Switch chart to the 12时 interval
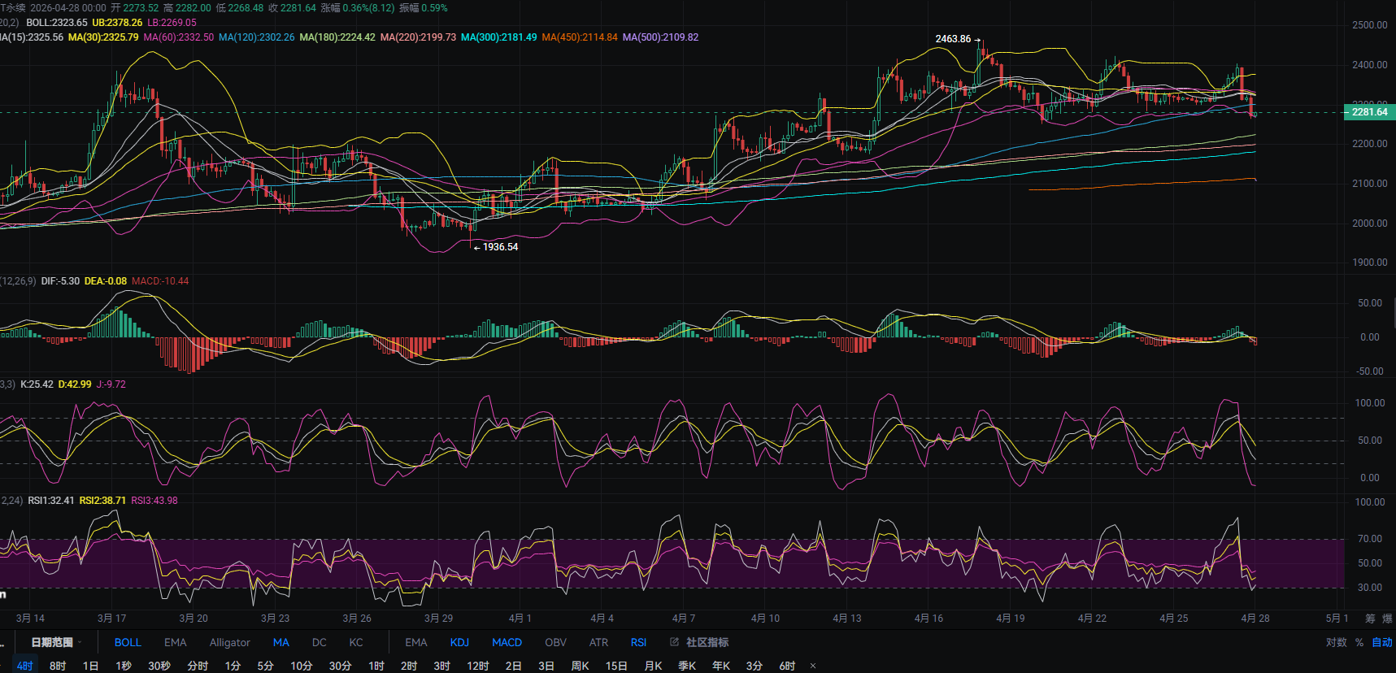This screenshot has height=673, width=1396. pyautogui.click(x=477, y=666)
